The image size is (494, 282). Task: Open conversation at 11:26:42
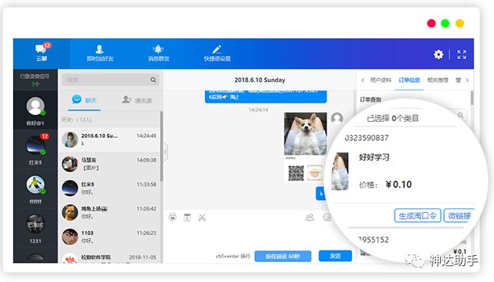pos(109,212)
